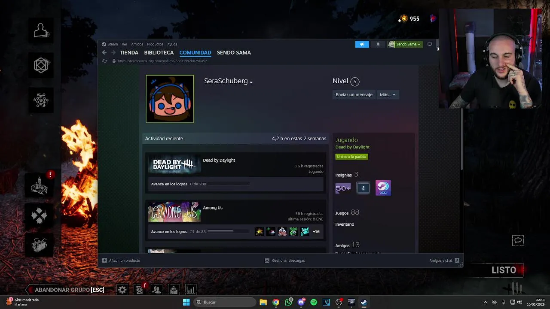Open Dead by Daylight Avance en los logros
The width and height of the screenshot is (550, 309).
point(169,184)
